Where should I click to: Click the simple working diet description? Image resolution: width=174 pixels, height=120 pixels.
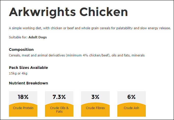(x=90, y=28)
